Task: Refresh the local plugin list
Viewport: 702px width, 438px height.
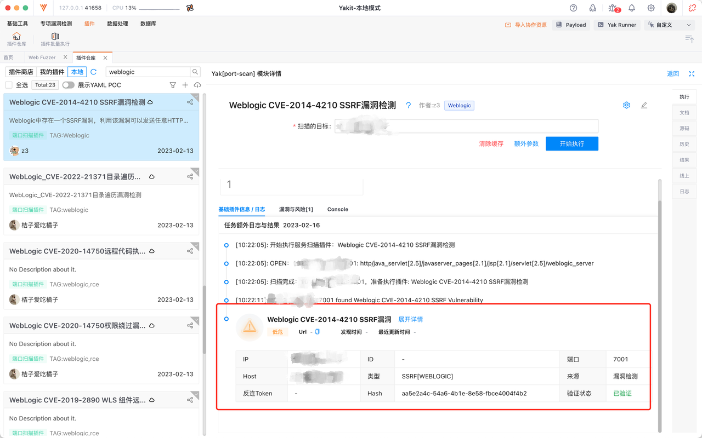Action: click(x=94, y=72)
